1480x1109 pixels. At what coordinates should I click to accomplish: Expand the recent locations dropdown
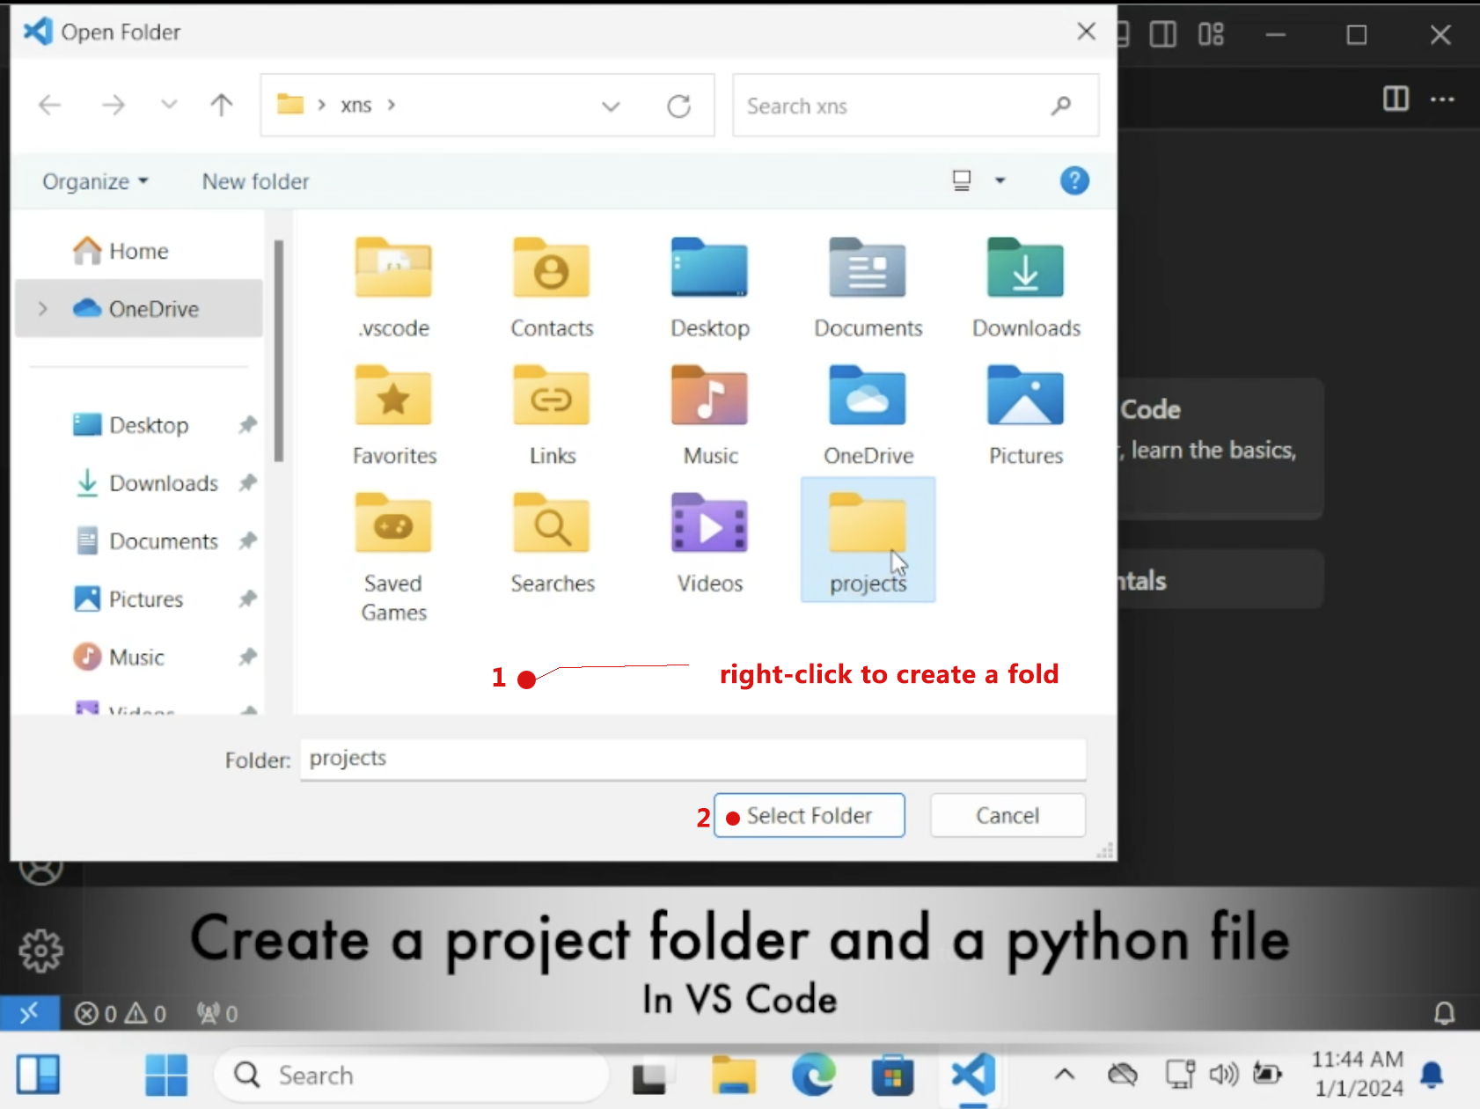(x=169, y=106)
